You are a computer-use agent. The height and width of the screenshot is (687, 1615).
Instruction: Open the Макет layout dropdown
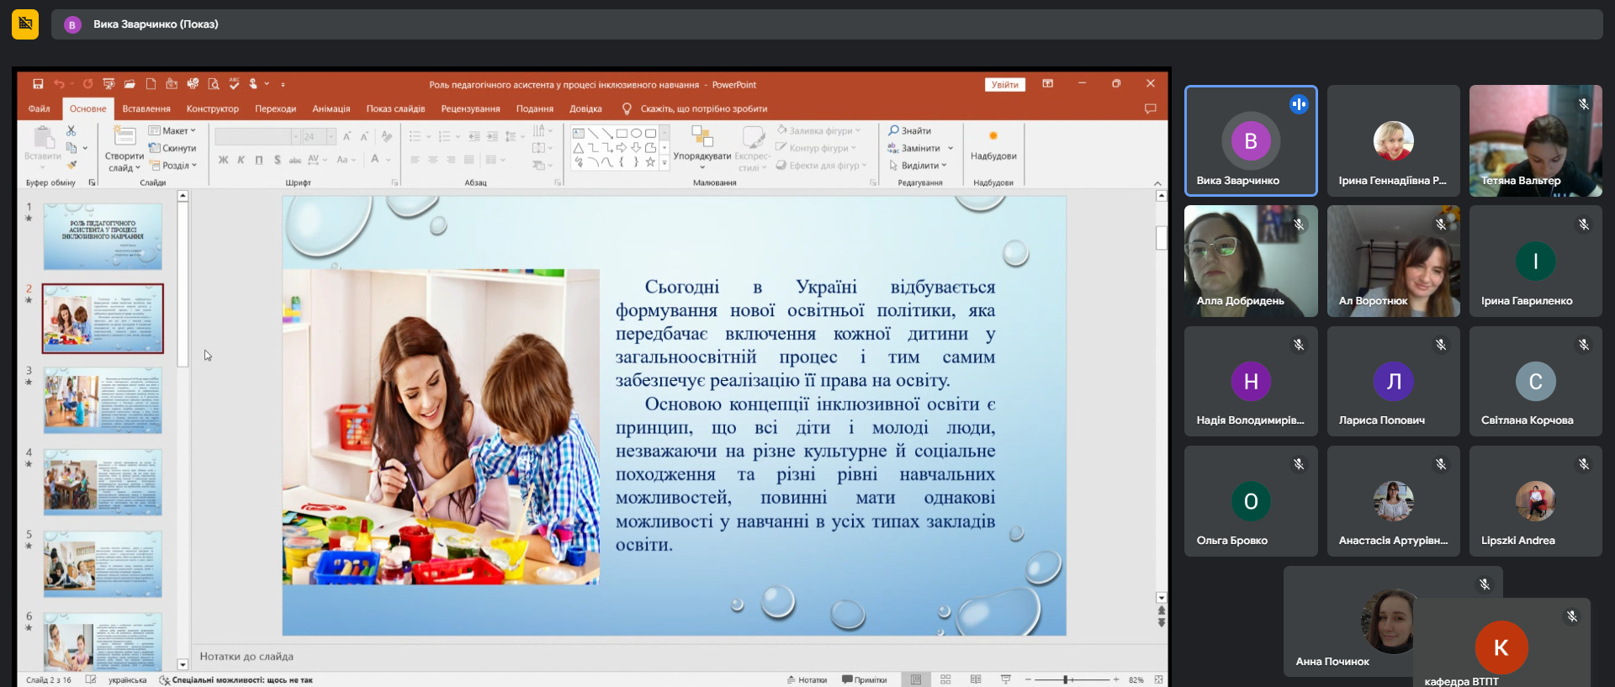[x=172, y=130]
